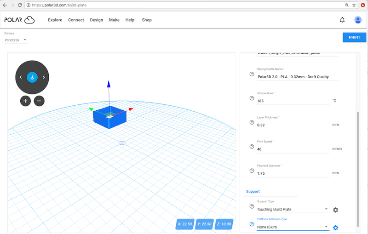Click the Temperature field showing 185

[293, 101]
